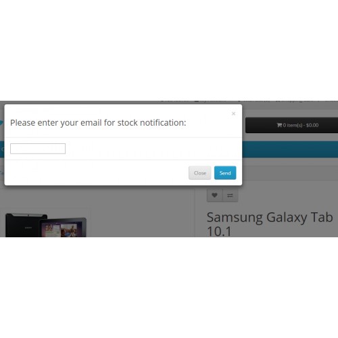Submit email with the blue Send button
This screenshot has height=338, width=338.
225,173
